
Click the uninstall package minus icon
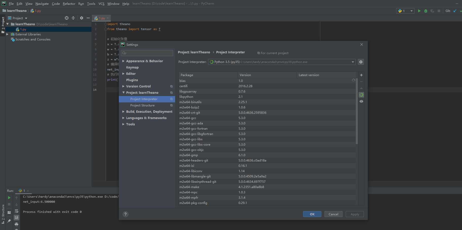click(x=361, y=82)
